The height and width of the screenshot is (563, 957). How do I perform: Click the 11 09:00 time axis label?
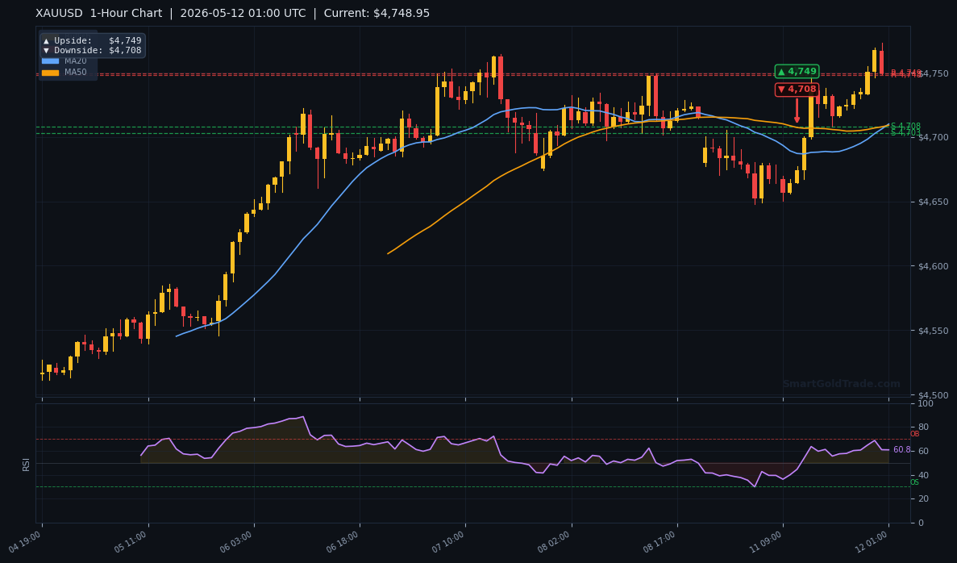[767, 542]
